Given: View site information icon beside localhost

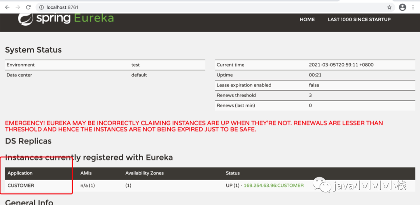Looking at the screenshot, I should 41,7.
